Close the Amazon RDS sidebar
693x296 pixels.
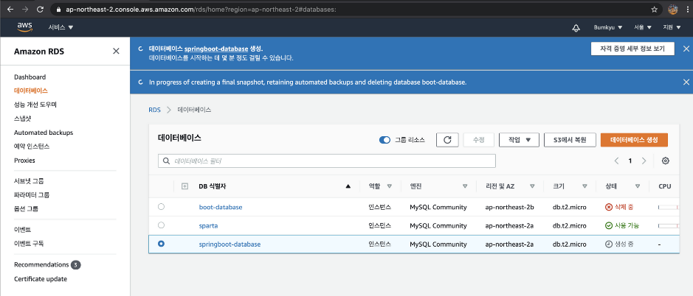click(x=116, y=51)
